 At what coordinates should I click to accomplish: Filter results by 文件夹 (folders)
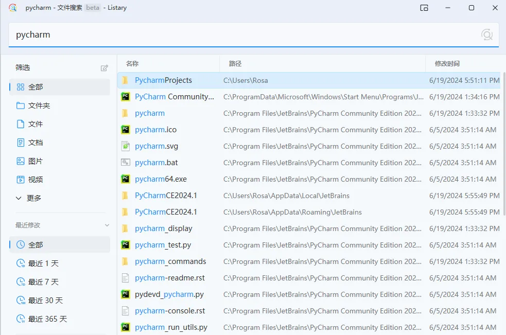coord(60,105)
